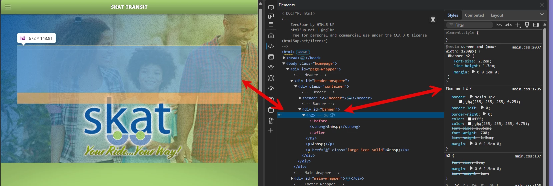Select the ::after pseudo-element row
The width and height of the screenshot is (553, 186).
(317, 133)
